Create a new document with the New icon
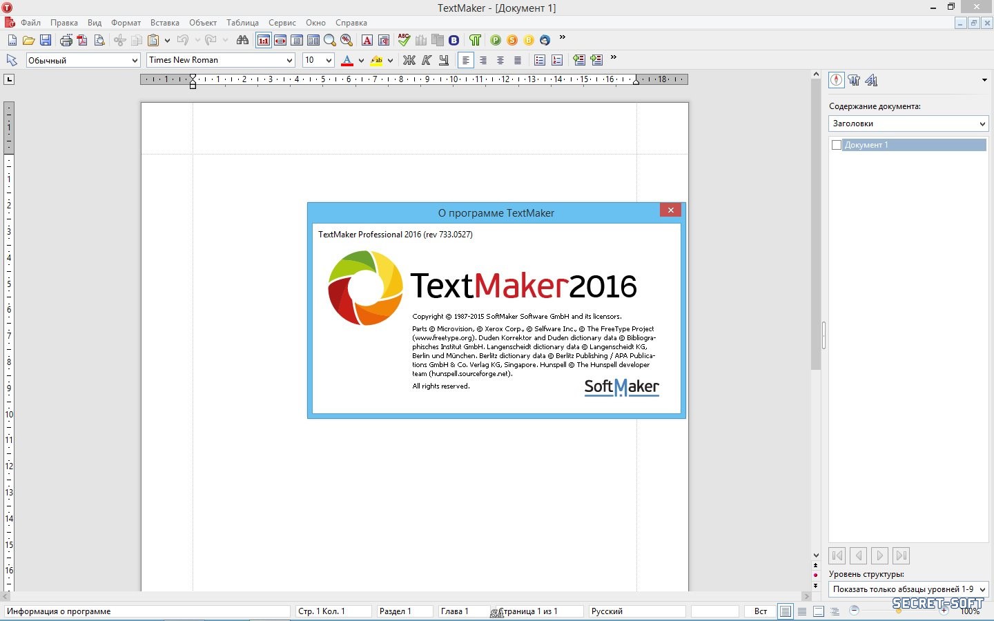This screenshot has height=621, width=994. point(12,40)
